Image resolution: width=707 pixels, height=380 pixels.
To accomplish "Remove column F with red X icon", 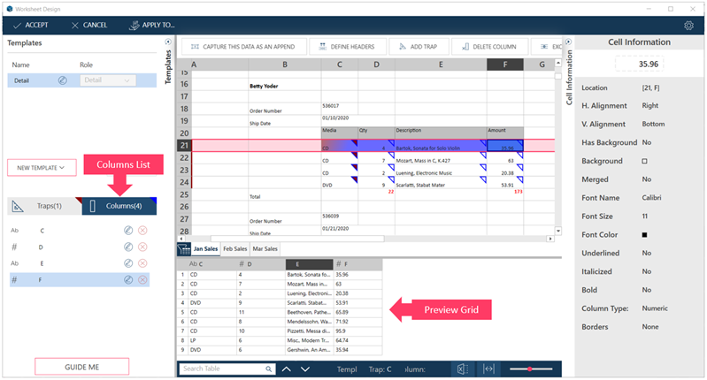I will pos(142,279).
